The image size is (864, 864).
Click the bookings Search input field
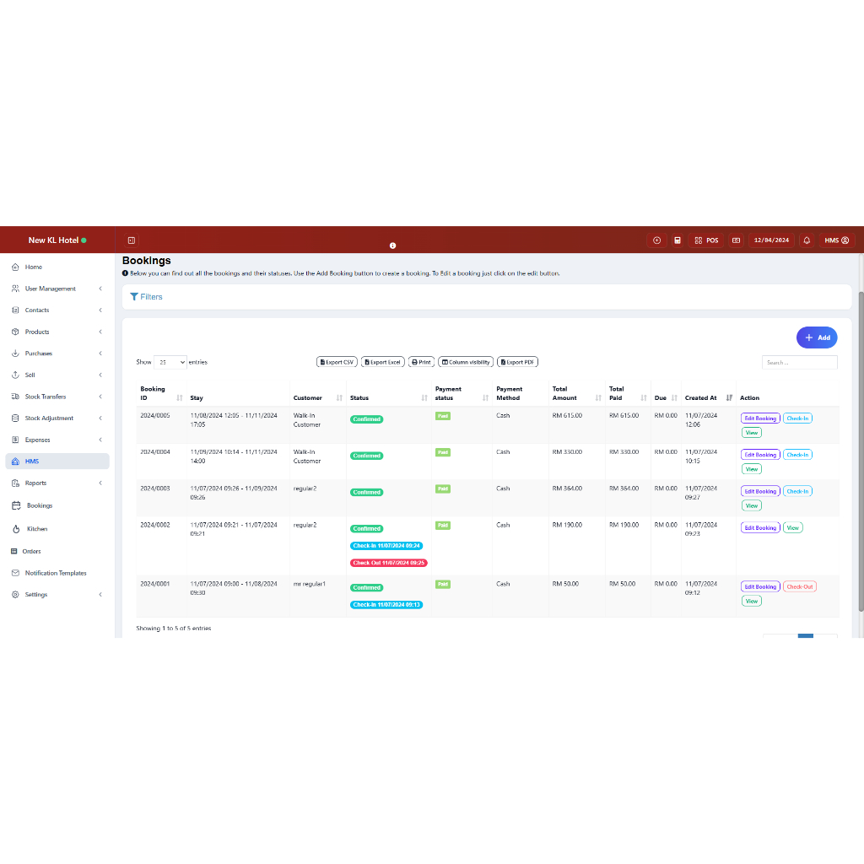coord(799,363)
